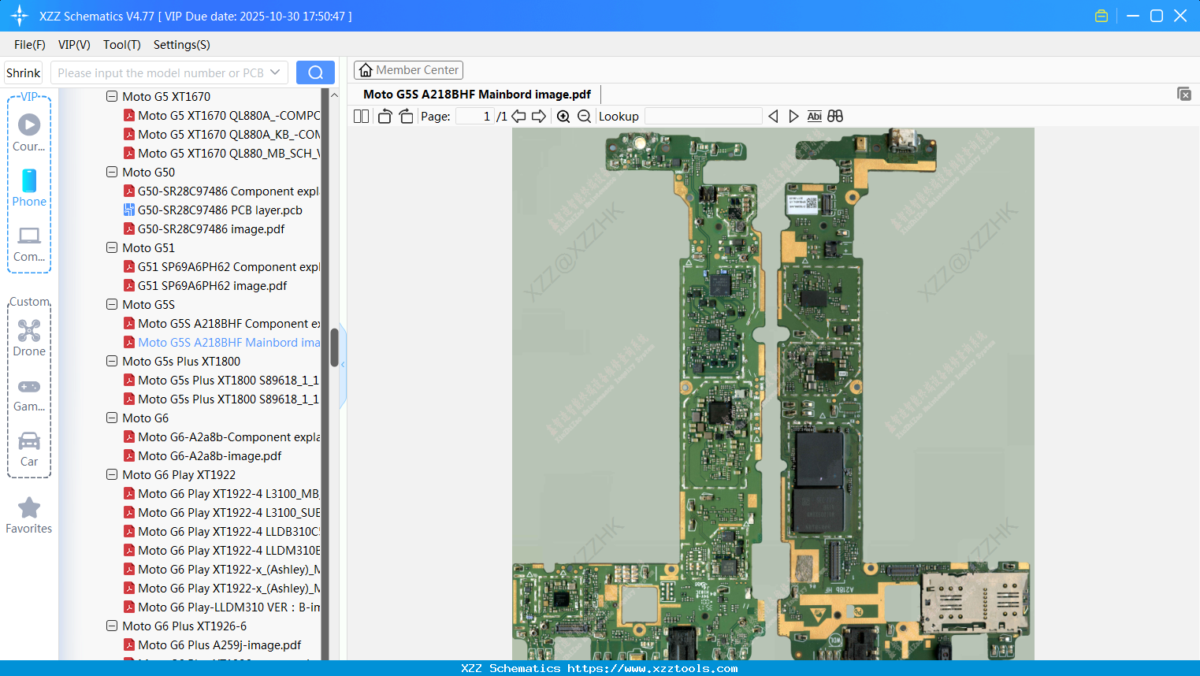Toggle the Abi match-case option
Image resolution: width=1200 pixels, height=676 pixels.
click(x=814, y=116)
